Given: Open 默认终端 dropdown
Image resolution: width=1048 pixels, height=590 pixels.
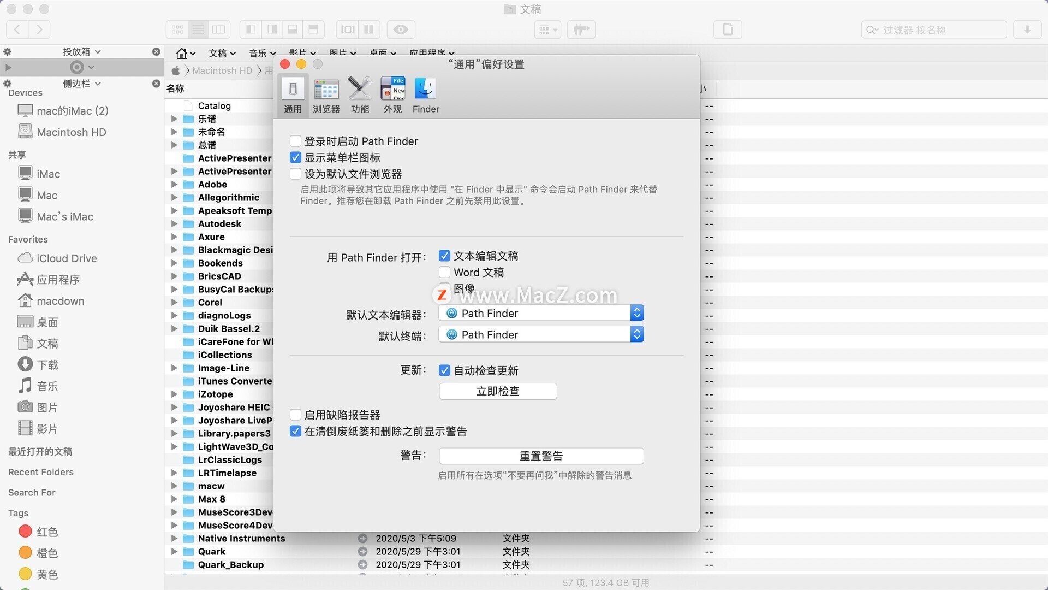Looking at the screenshot, I should coord(541,334).
